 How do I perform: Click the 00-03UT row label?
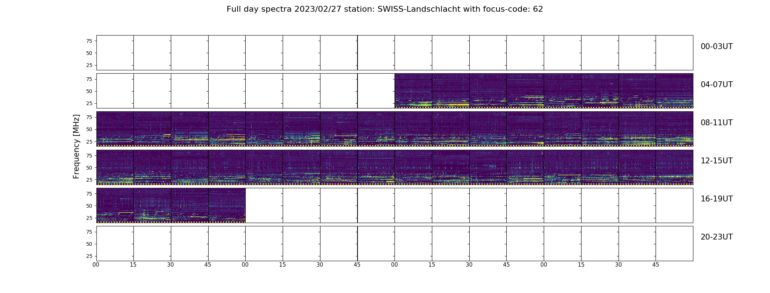tap(716, 47)
